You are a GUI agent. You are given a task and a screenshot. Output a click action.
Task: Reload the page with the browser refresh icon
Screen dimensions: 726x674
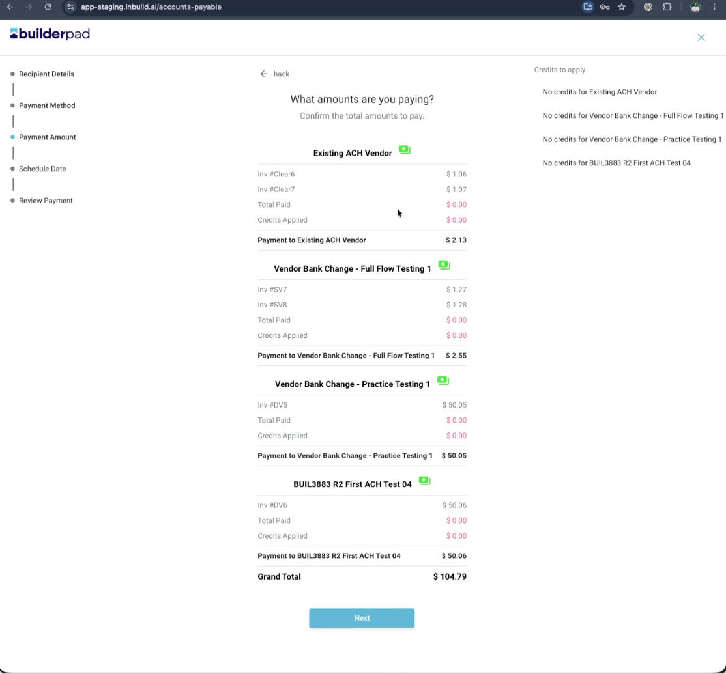tap(48, 7)
